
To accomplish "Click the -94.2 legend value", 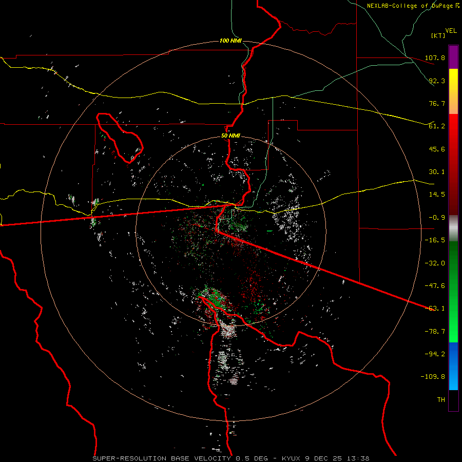I will pos(435,354).
